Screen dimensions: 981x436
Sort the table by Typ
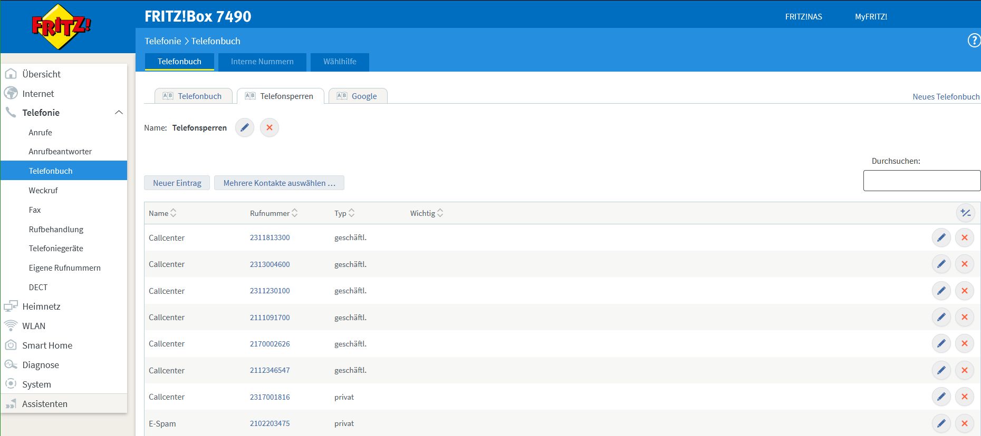pyautogui.click(x=344, y=213)
